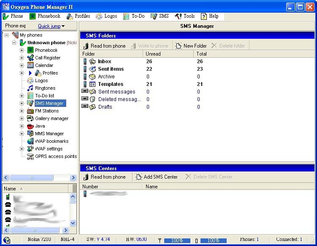
Task: Expand the Profiles tree node
Action: coord(22,73)
